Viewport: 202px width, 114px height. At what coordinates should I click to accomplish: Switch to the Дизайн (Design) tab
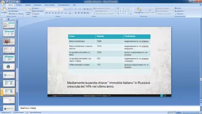tap(28, 5)
